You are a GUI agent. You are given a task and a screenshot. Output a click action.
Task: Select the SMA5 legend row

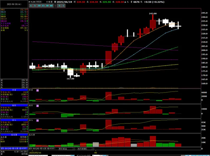pyautogui.click(x=14, y=10)
